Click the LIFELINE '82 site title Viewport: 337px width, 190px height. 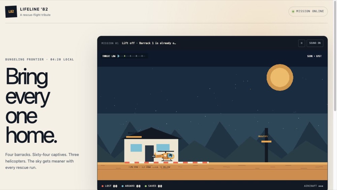pos(34,9)
